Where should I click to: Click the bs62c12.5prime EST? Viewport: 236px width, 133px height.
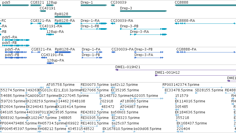(112, 87)
